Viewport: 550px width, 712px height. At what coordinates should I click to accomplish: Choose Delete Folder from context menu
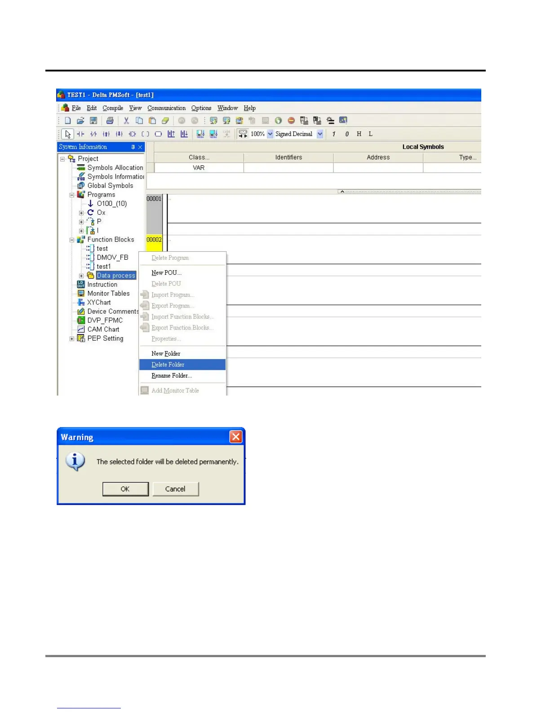click(x=182, y=365)
